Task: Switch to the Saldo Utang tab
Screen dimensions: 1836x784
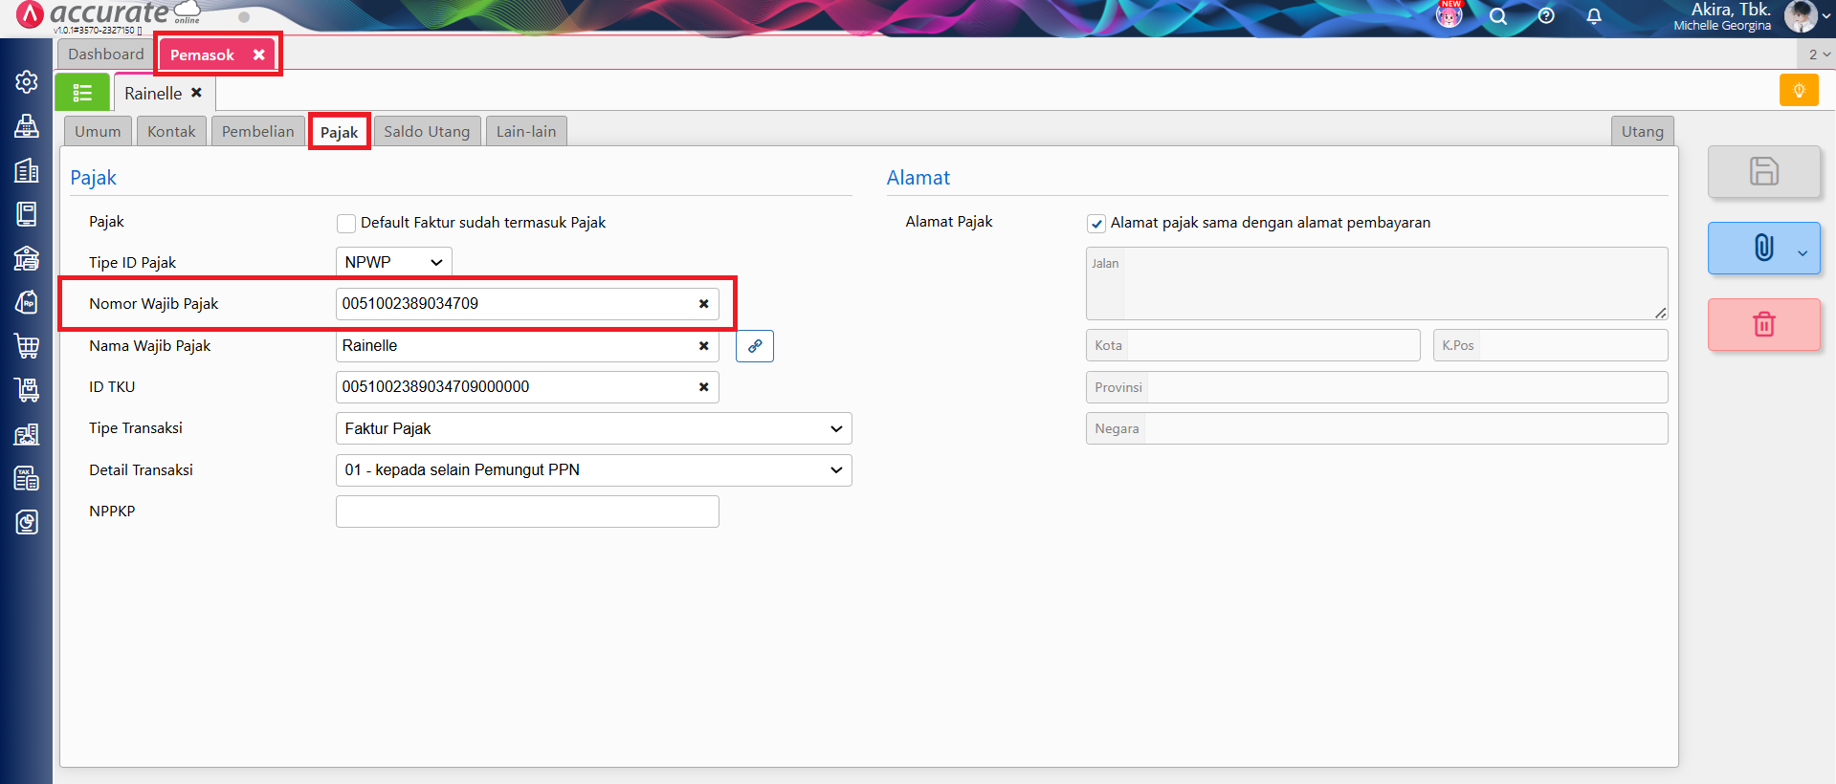Action: coord(427,132)
